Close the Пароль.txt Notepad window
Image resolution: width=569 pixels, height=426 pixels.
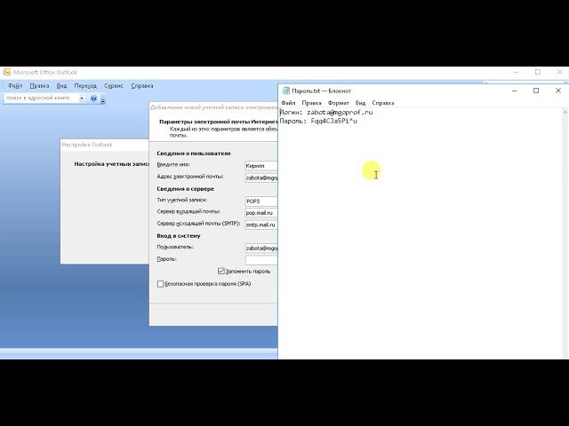click(558, 91)
